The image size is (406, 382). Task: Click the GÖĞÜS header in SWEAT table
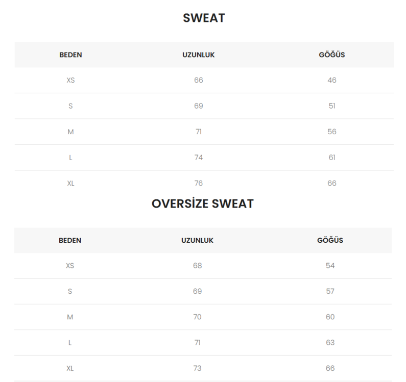[331, 55]
